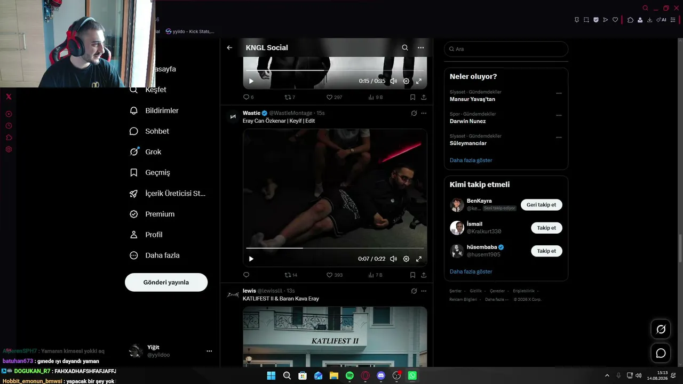Open Discord from the taskbar
Image resolution: width=683 pixels, height=384 pixels.
[x=381, y=375]
